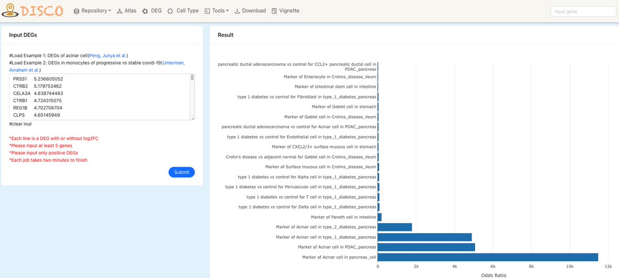Click the Cell Type dotted circle icon
Image resolution: width=619 pixels, height=278 pixels.
[x=170, y=11]
